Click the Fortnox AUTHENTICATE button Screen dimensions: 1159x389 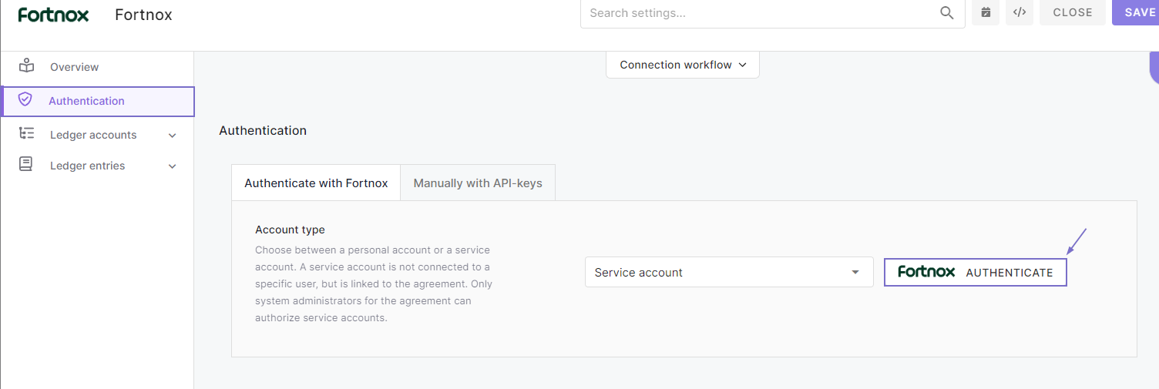coord(976,272)
